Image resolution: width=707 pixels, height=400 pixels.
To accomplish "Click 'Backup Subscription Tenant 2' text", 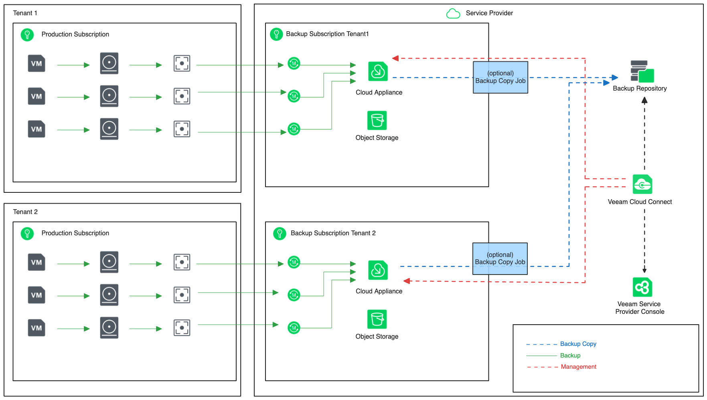I will pyautogui.click(x=333, y=233).
